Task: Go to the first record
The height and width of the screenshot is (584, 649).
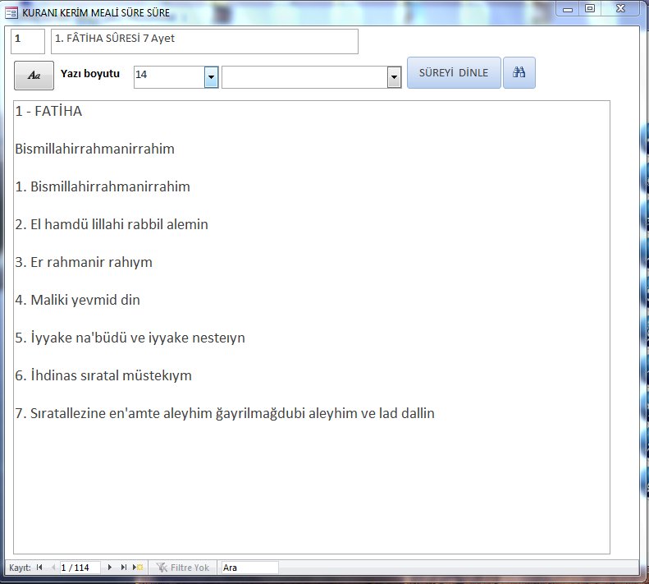Action: coord(39,568)
